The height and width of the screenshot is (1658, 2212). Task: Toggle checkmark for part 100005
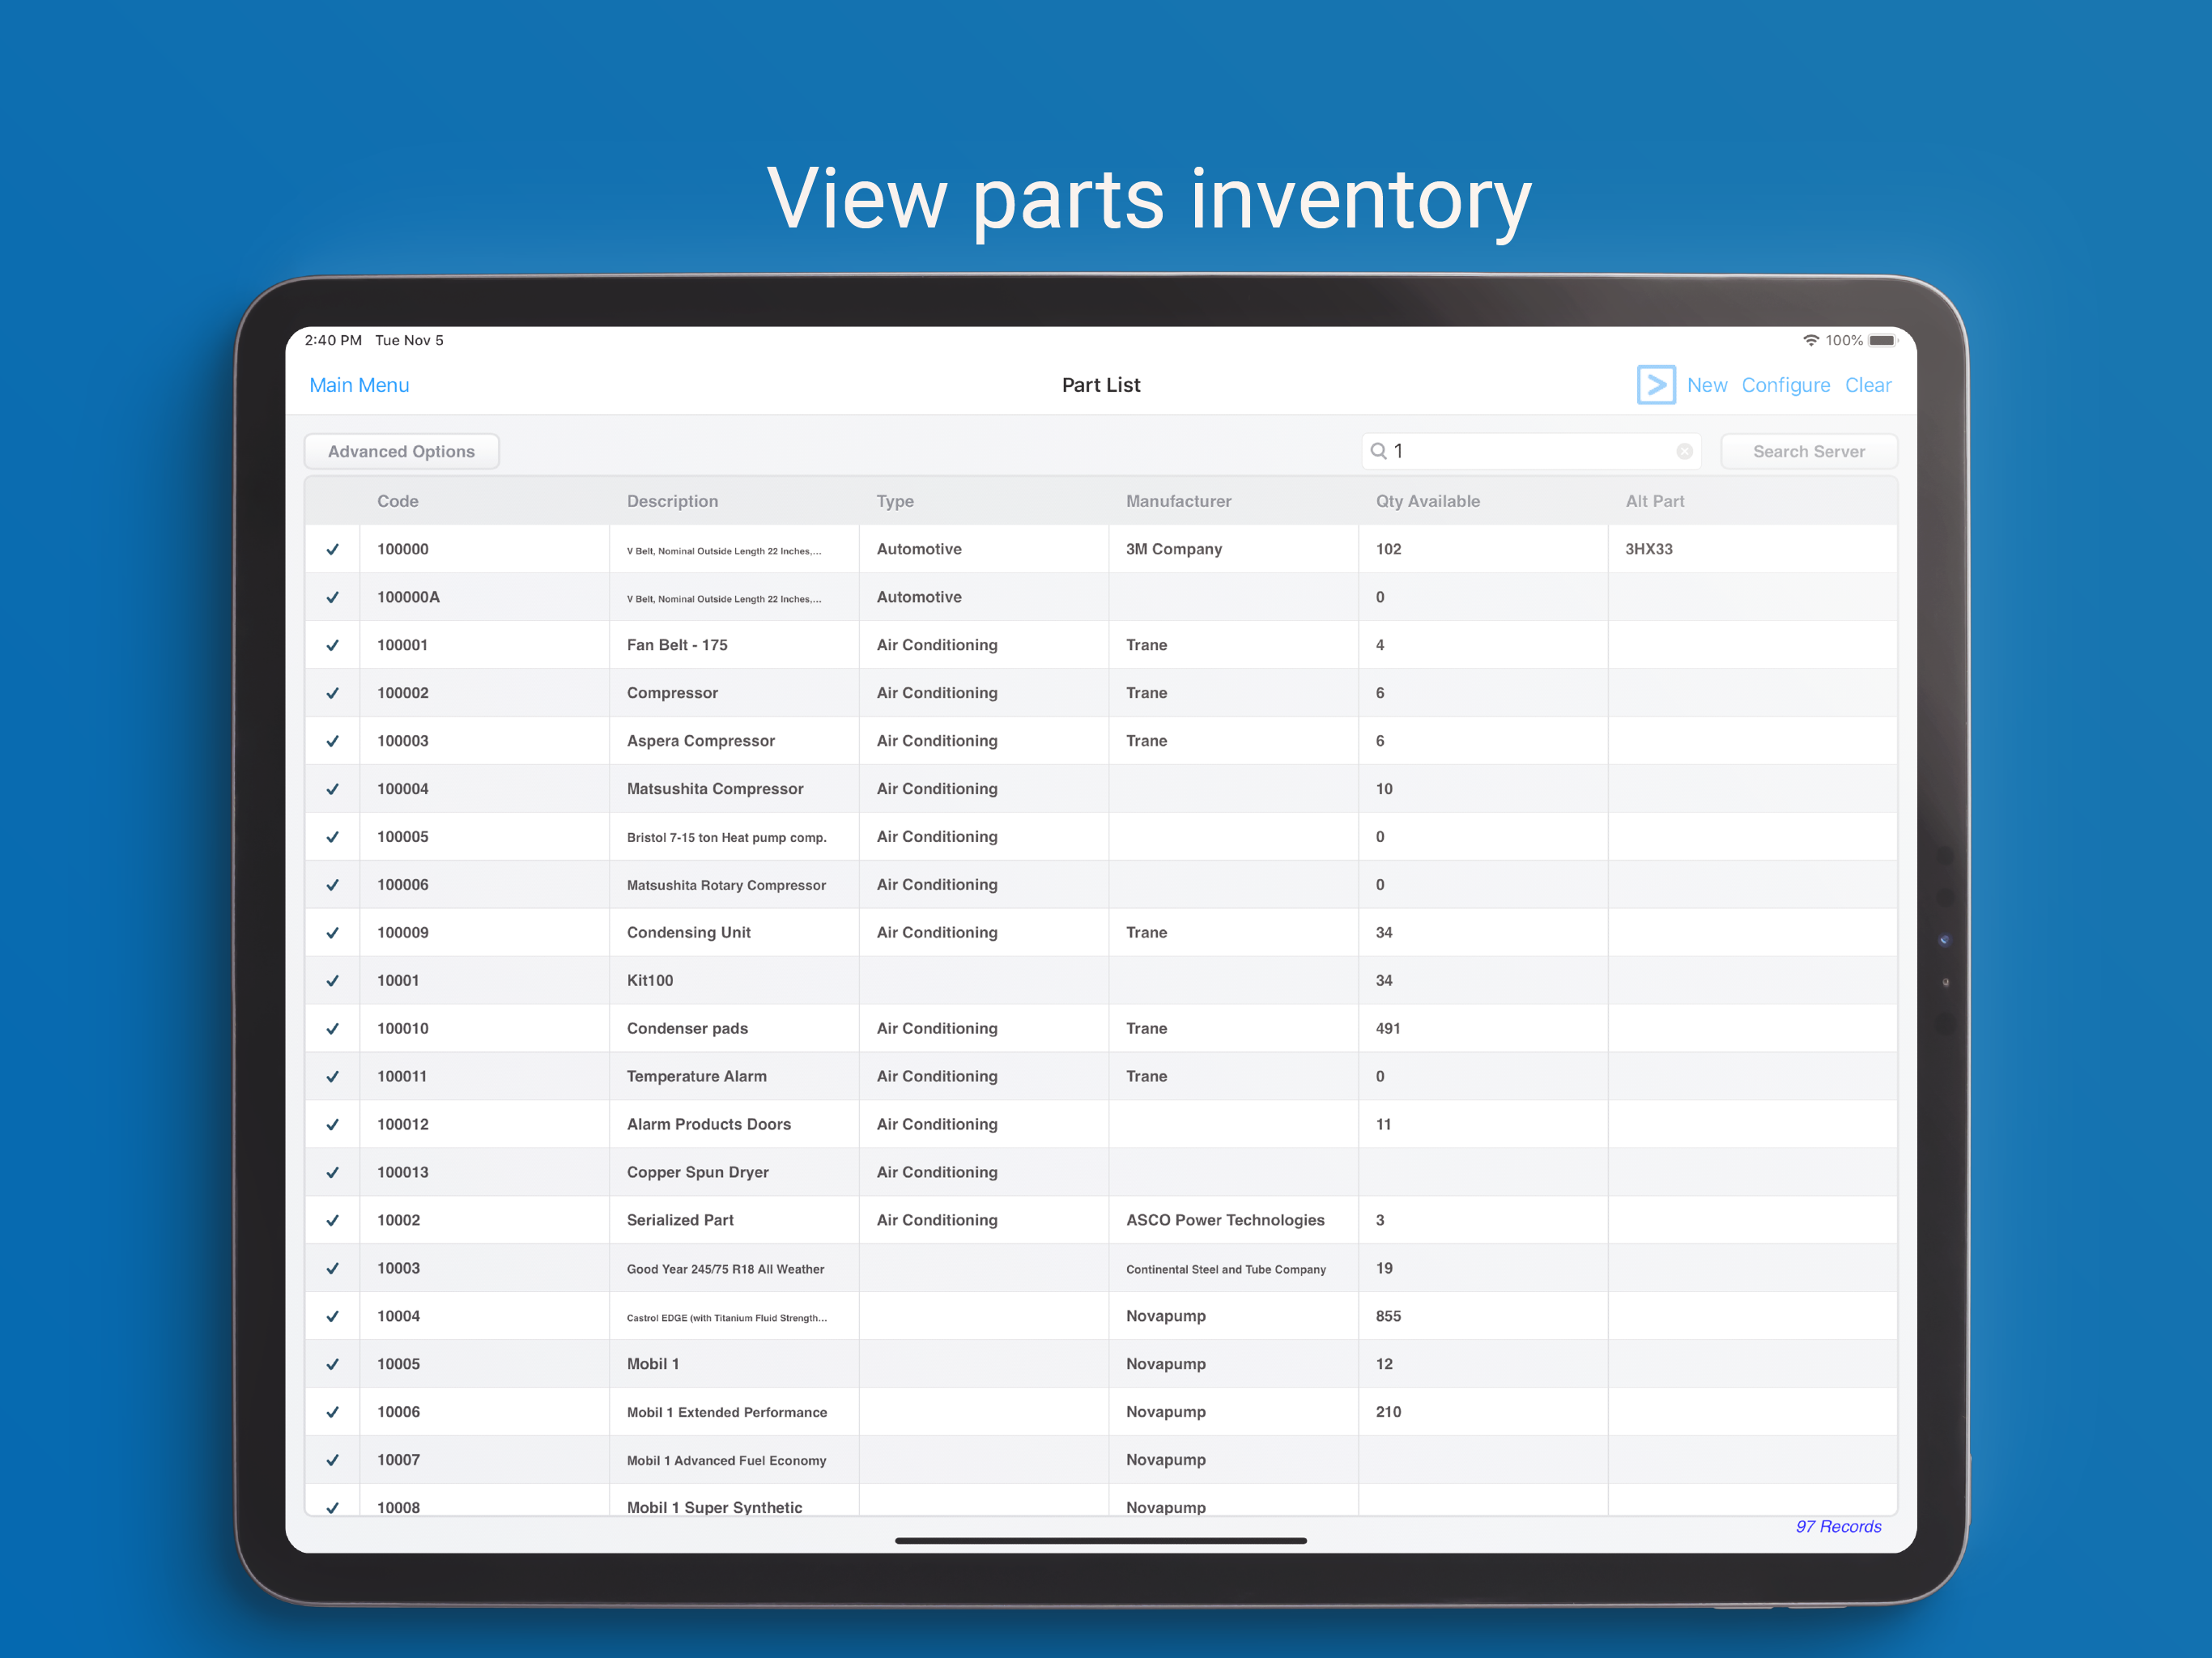click(333, 837)
